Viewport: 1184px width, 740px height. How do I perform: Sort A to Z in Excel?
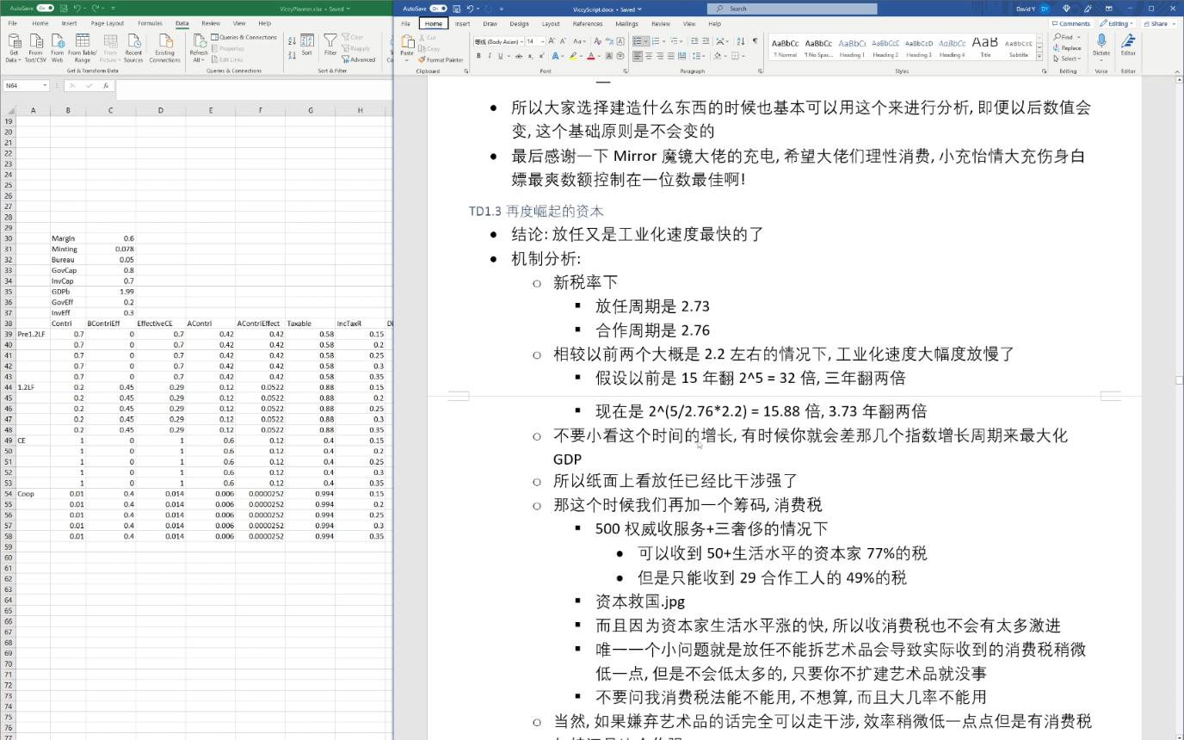click(x=293, y=40)
